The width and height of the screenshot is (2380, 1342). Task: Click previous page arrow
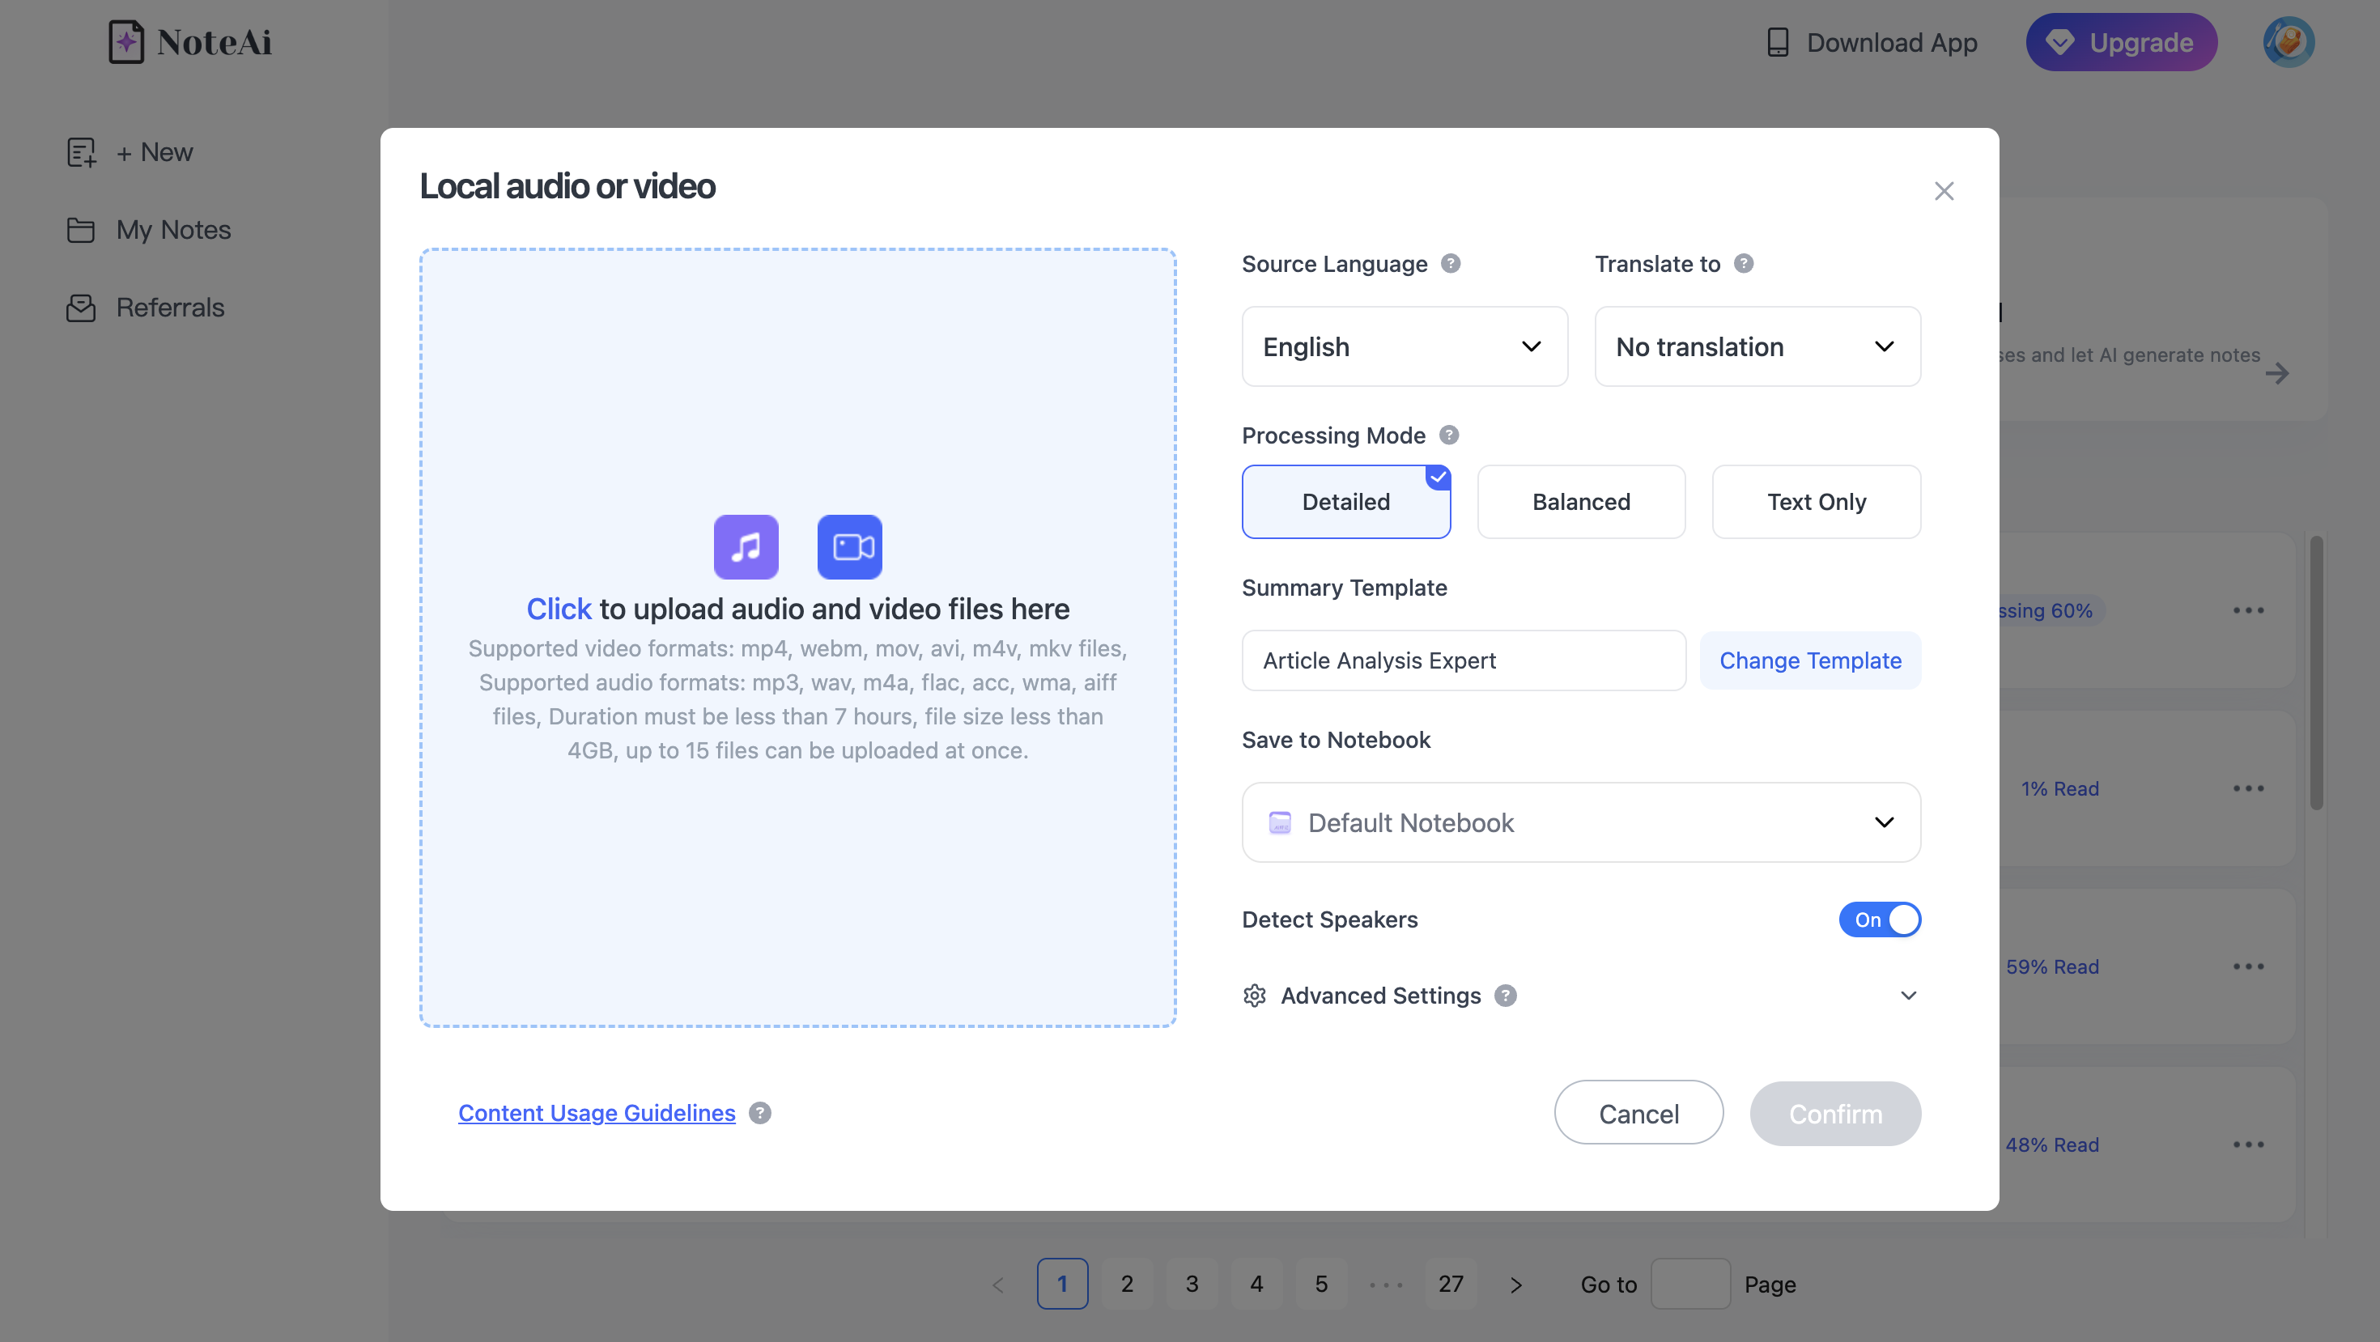997,1284
